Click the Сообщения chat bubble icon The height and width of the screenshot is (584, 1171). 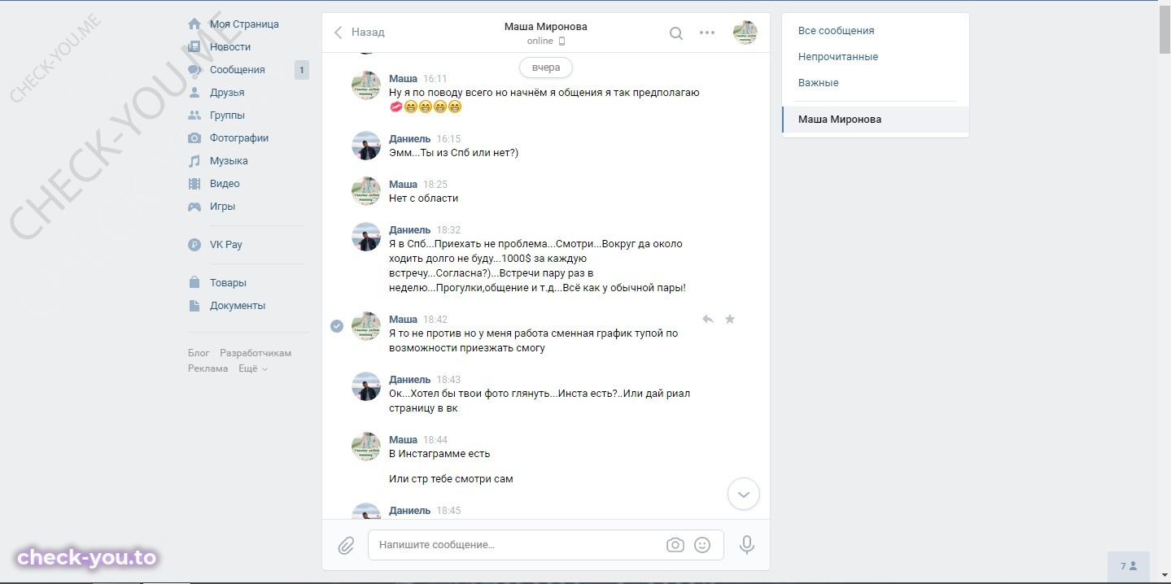[194, 70]
